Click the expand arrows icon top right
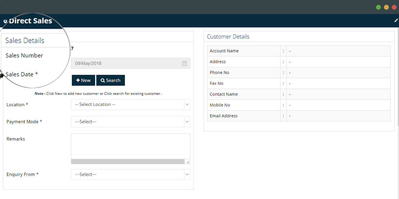 click(x=395, y=20)
